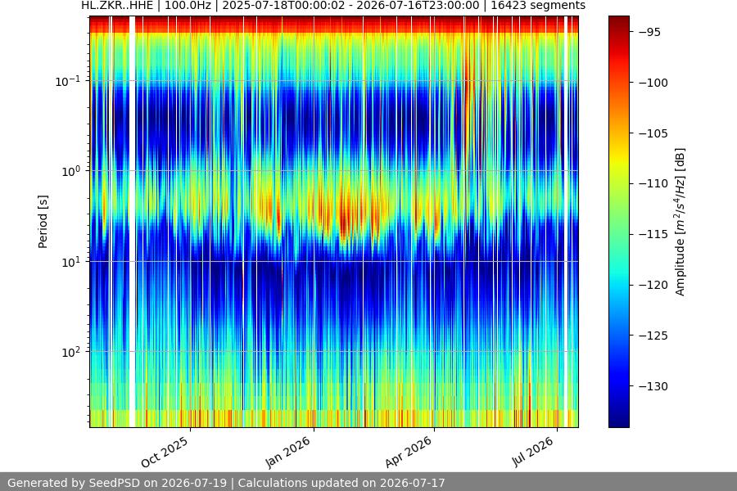Click the -110 colorbar tick label

653,183
